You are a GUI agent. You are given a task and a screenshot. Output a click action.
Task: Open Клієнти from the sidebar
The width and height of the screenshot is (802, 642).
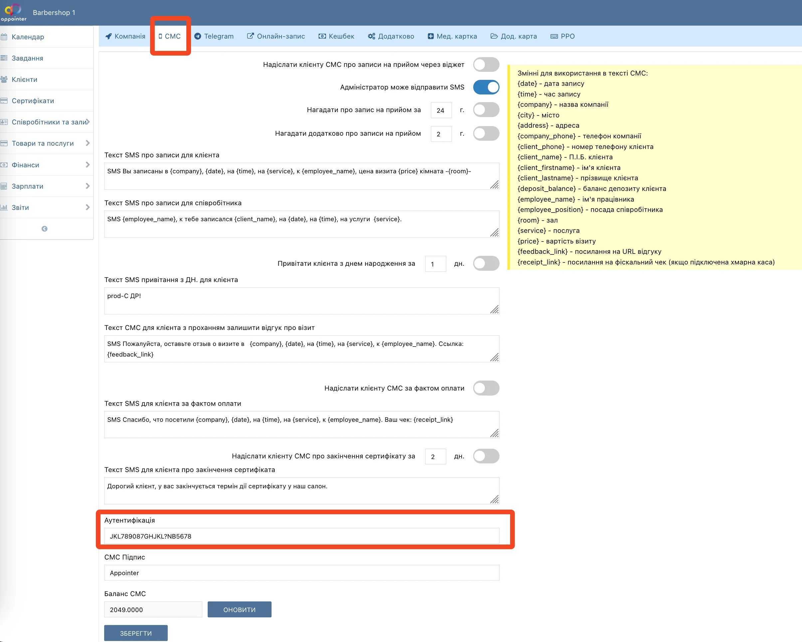click(47, 79)
